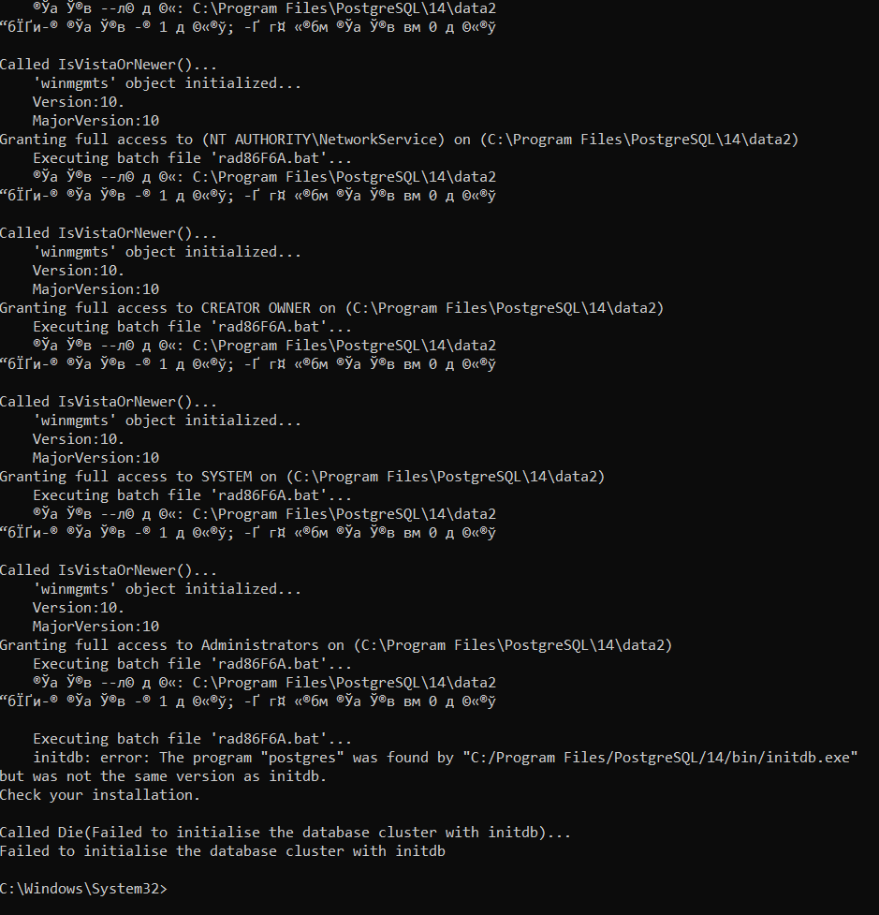Click 'Called IsVistaOrNewer()' above the CREATOR OWNER block
Screen dimensions: 879x915
click(109, 233)
